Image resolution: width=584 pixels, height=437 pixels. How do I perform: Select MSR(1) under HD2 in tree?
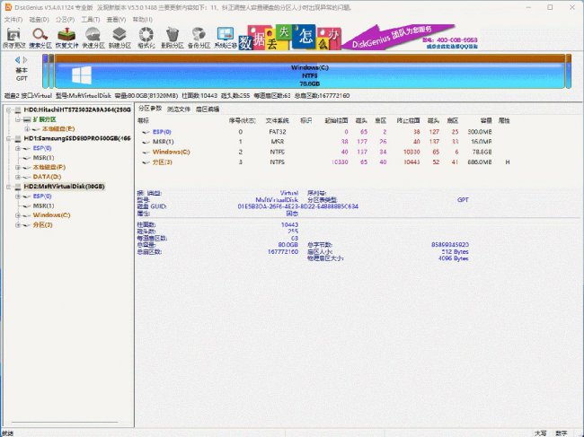pos(44,205)
